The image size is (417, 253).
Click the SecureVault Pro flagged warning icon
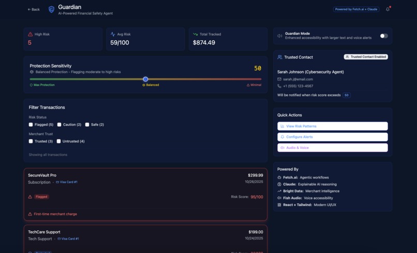[30, 197]
